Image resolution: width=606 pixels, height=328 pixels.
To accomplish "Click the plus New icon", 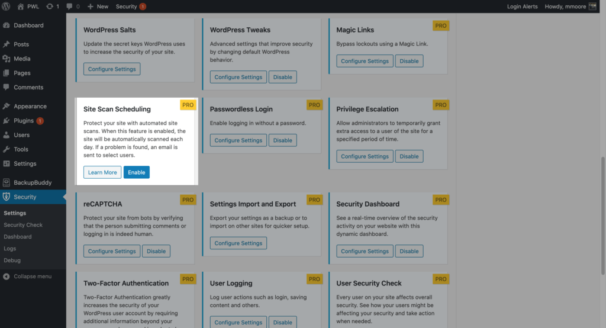I will (91, 7).
